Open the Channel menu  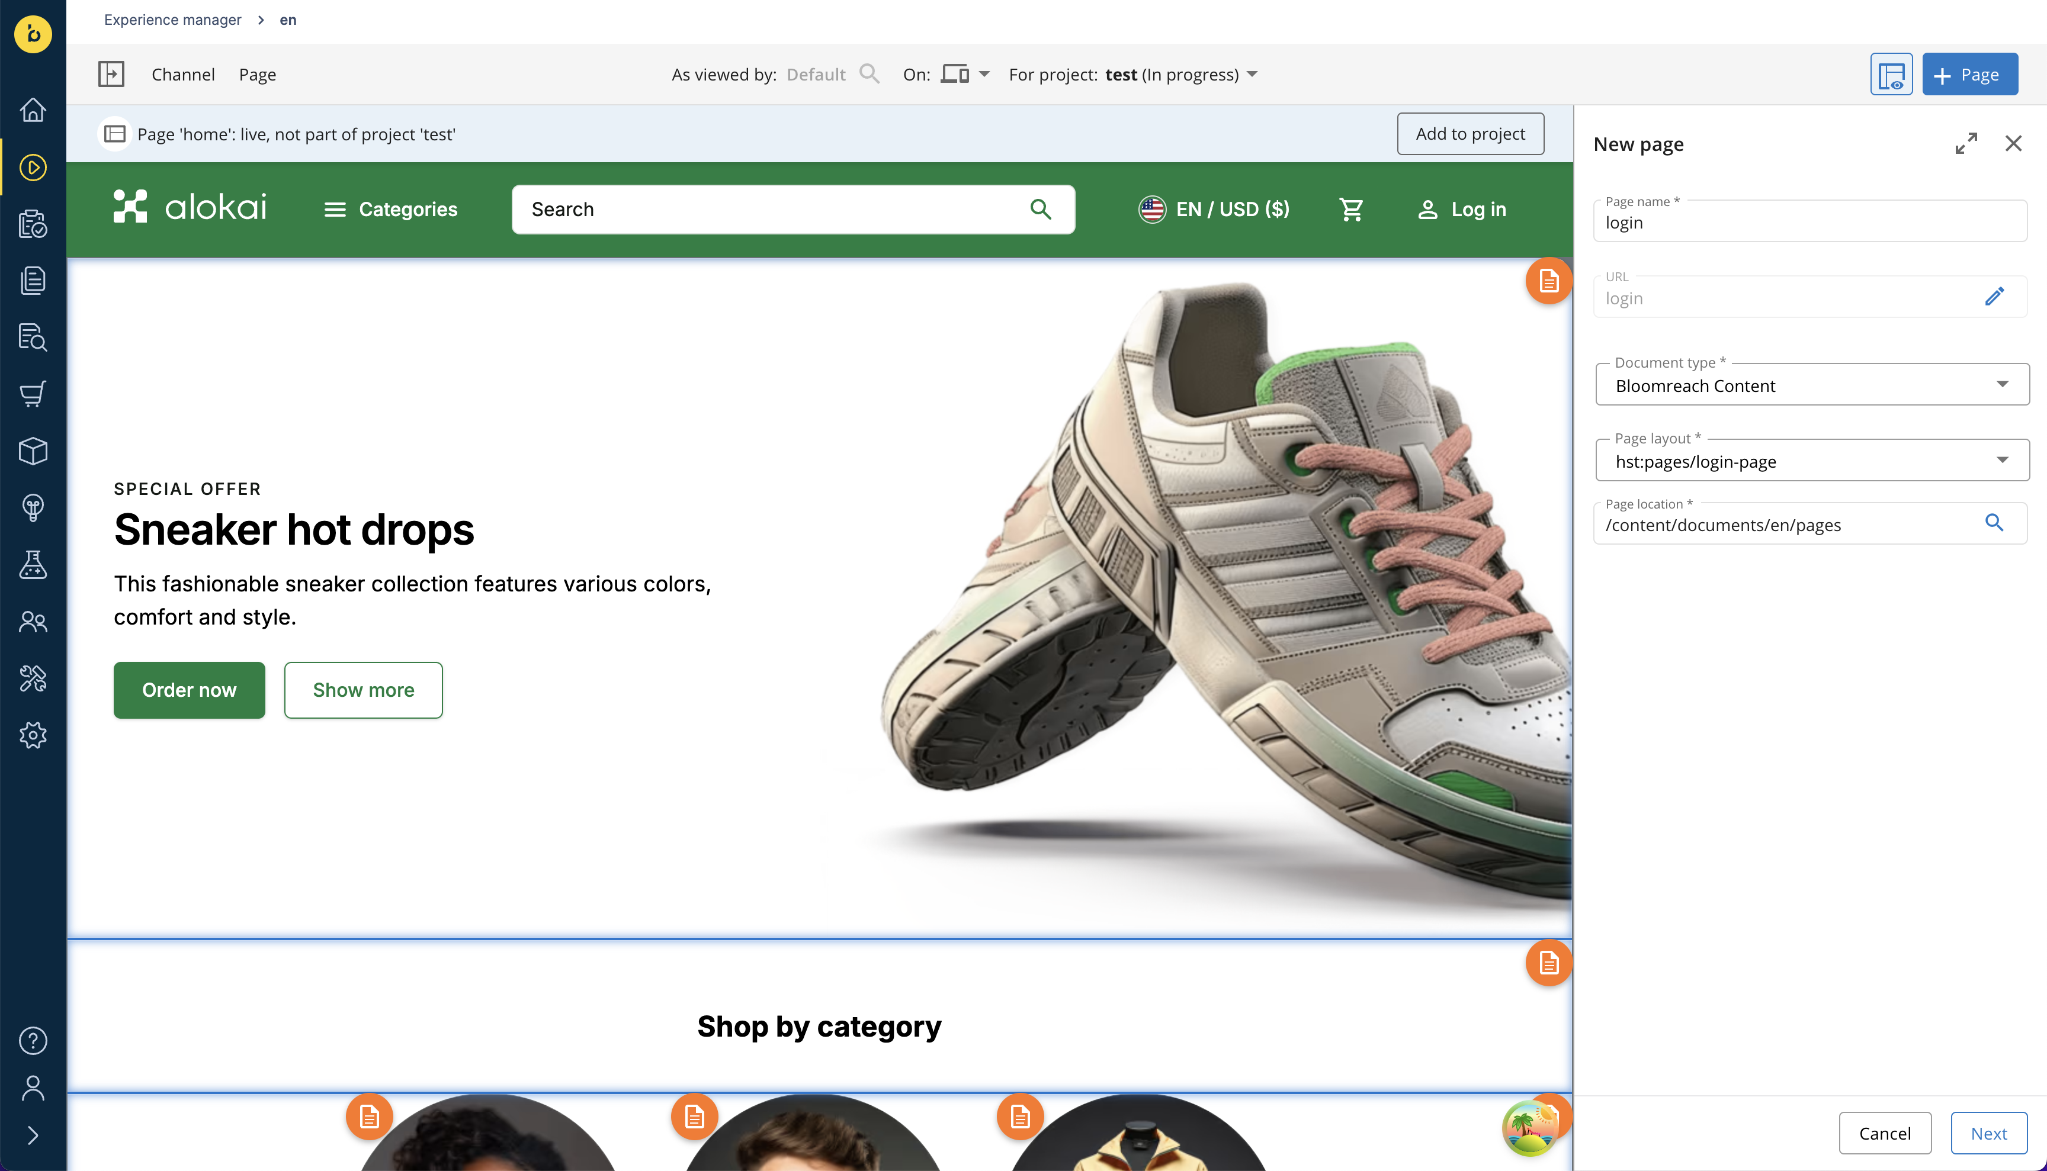(x=182, y=74)
